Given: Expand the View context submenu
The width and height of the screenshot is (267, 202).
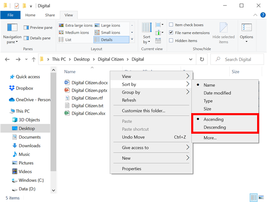Looking at the screenshot, I should click(x=151, y=77).
